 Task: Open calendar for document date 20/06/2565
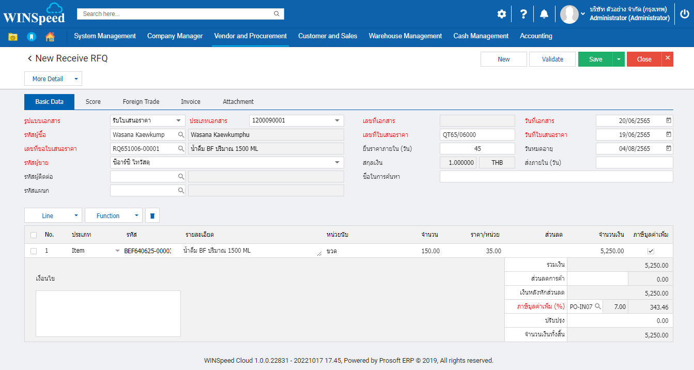[669, 120]
